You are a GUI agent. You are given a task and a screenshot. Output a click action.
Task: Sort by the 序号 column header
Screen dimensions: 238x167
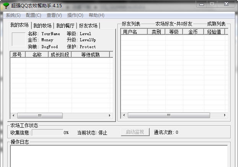point(18,55)
